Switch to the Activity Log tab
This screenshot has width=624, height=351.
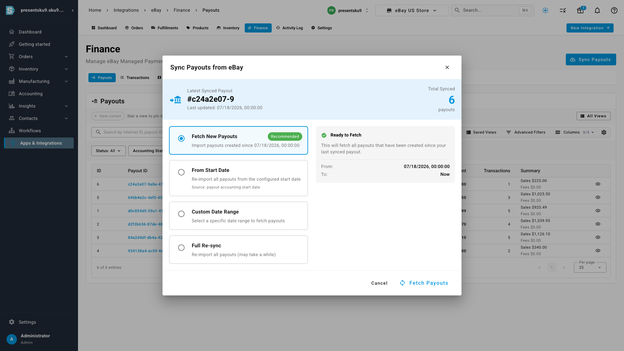[290, 28]
